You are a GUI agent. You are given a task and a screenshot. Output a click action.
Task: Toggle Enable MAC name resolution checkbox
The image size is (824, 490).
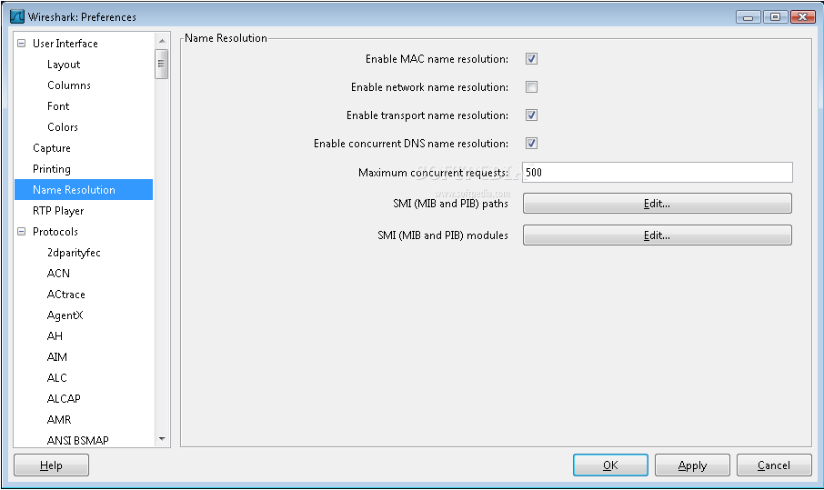click(531, 59)
